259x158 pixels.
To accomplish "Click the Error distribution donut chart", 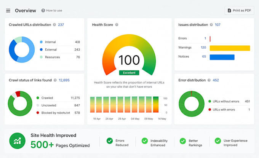I will pos(192,104).
